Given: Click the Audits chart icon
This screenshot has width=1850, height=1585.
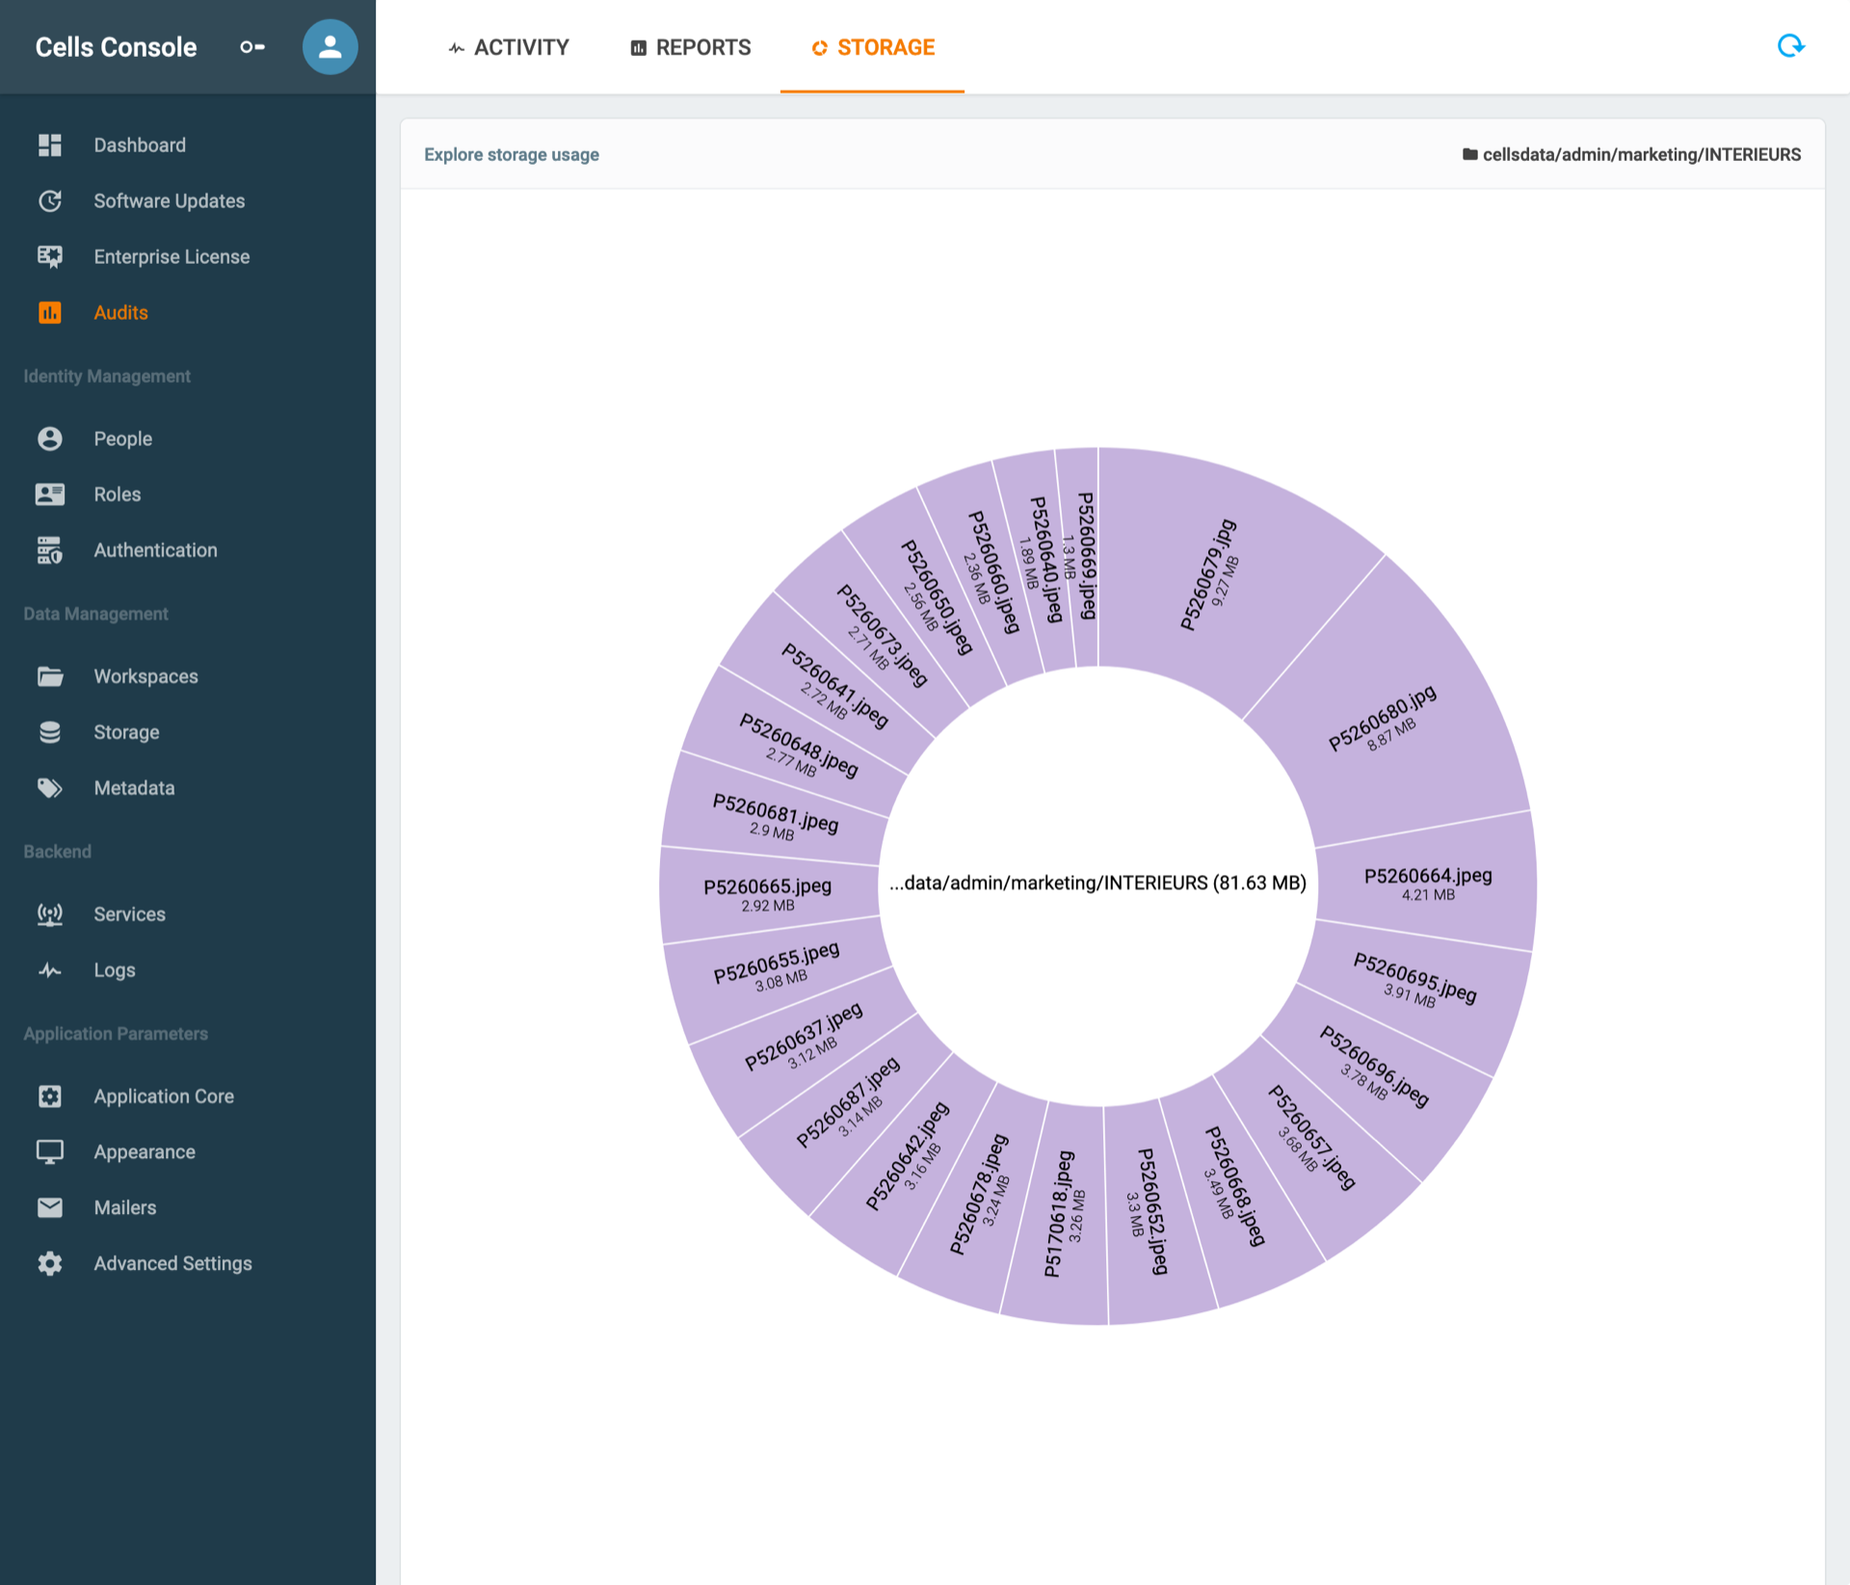Looking at the screenshot, I should [x=50, y=312].
